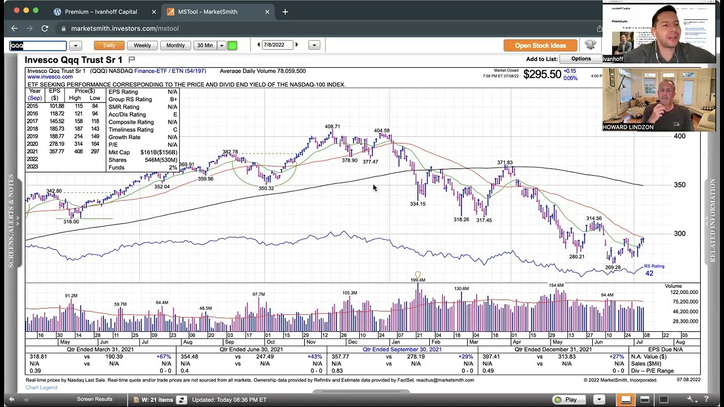The height and width of the screenshot is (407, 724).
Task: Toggle the green real-time indicator button
Action: (232, 45)
